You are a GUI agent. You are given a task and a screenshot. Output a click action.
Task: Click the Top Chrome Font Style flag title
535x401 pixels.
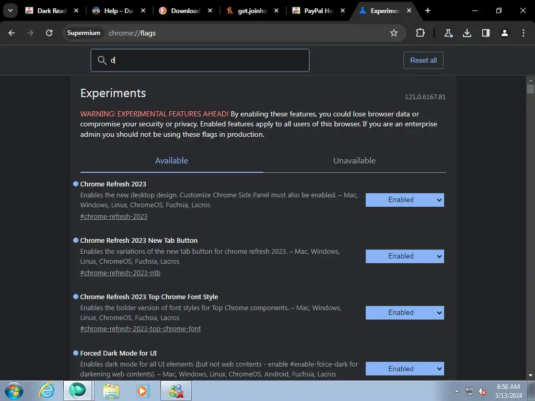click(x=149, y=297)
